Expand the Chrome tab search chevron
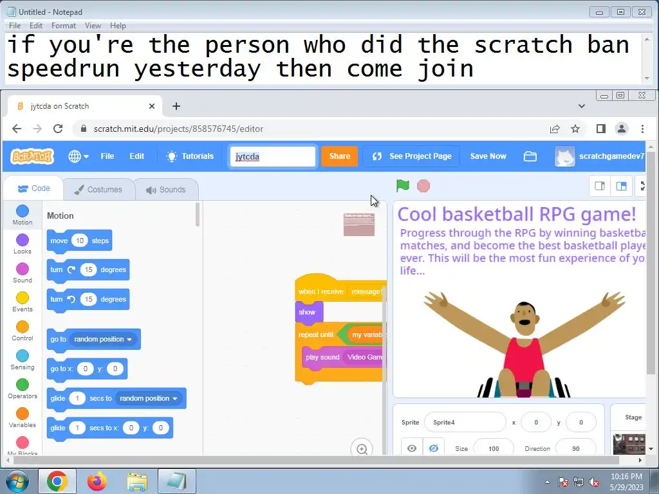659x494 pixels. (582, 106)
